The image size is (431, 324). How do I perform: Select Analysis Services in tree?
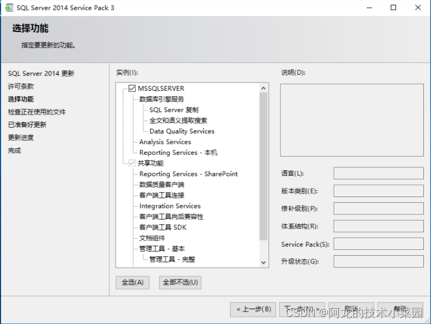(165, 142)
